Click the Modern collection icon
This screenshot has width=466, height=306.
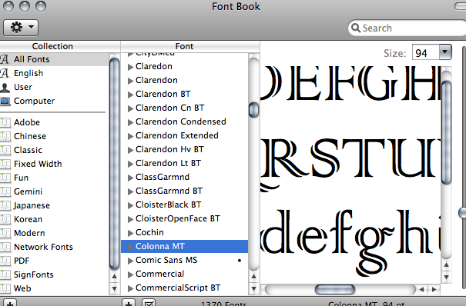click(5, 233)
